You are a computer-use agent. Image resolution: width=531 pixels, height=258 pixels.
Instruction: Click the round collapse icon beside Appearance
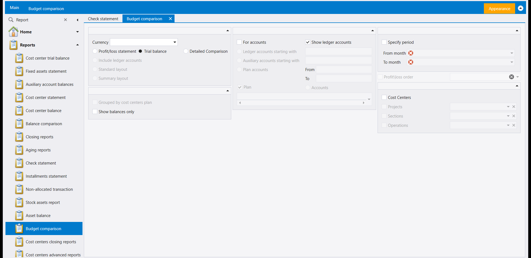(521, 8)
